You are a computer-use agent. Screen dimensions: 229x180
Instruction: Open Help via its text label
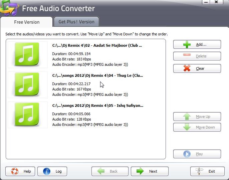(x=27, y=171)
